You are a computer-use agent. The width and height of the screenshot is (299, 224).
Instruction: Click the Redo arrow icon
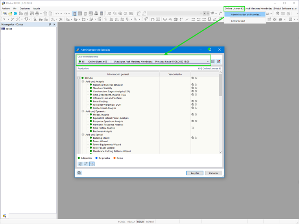(x=65, y=13)
